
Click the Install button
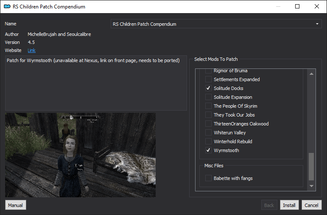click(289, 205)
